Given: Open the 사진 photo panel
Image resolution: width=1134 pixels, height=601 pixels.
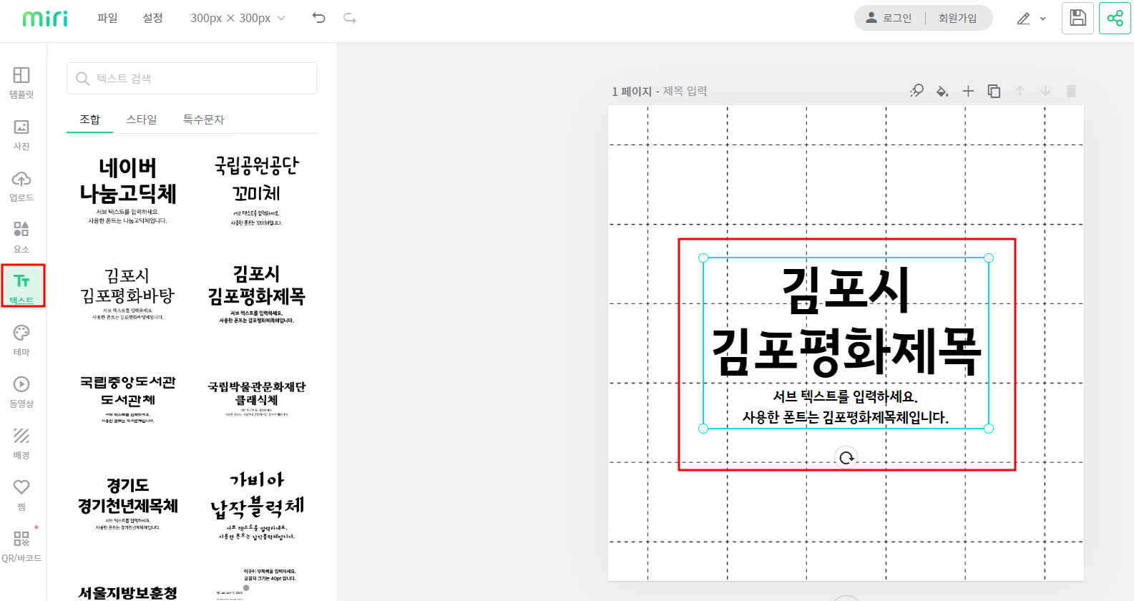Looking at the screenshot, I should [x=21, y=135].
